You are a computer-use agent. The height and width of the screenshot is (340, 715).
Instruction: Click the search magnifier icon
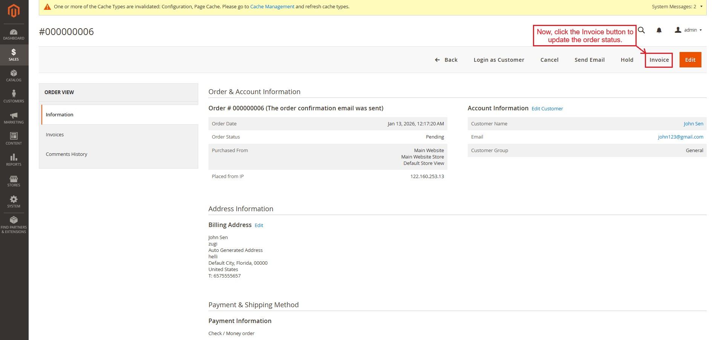point(641,30)
